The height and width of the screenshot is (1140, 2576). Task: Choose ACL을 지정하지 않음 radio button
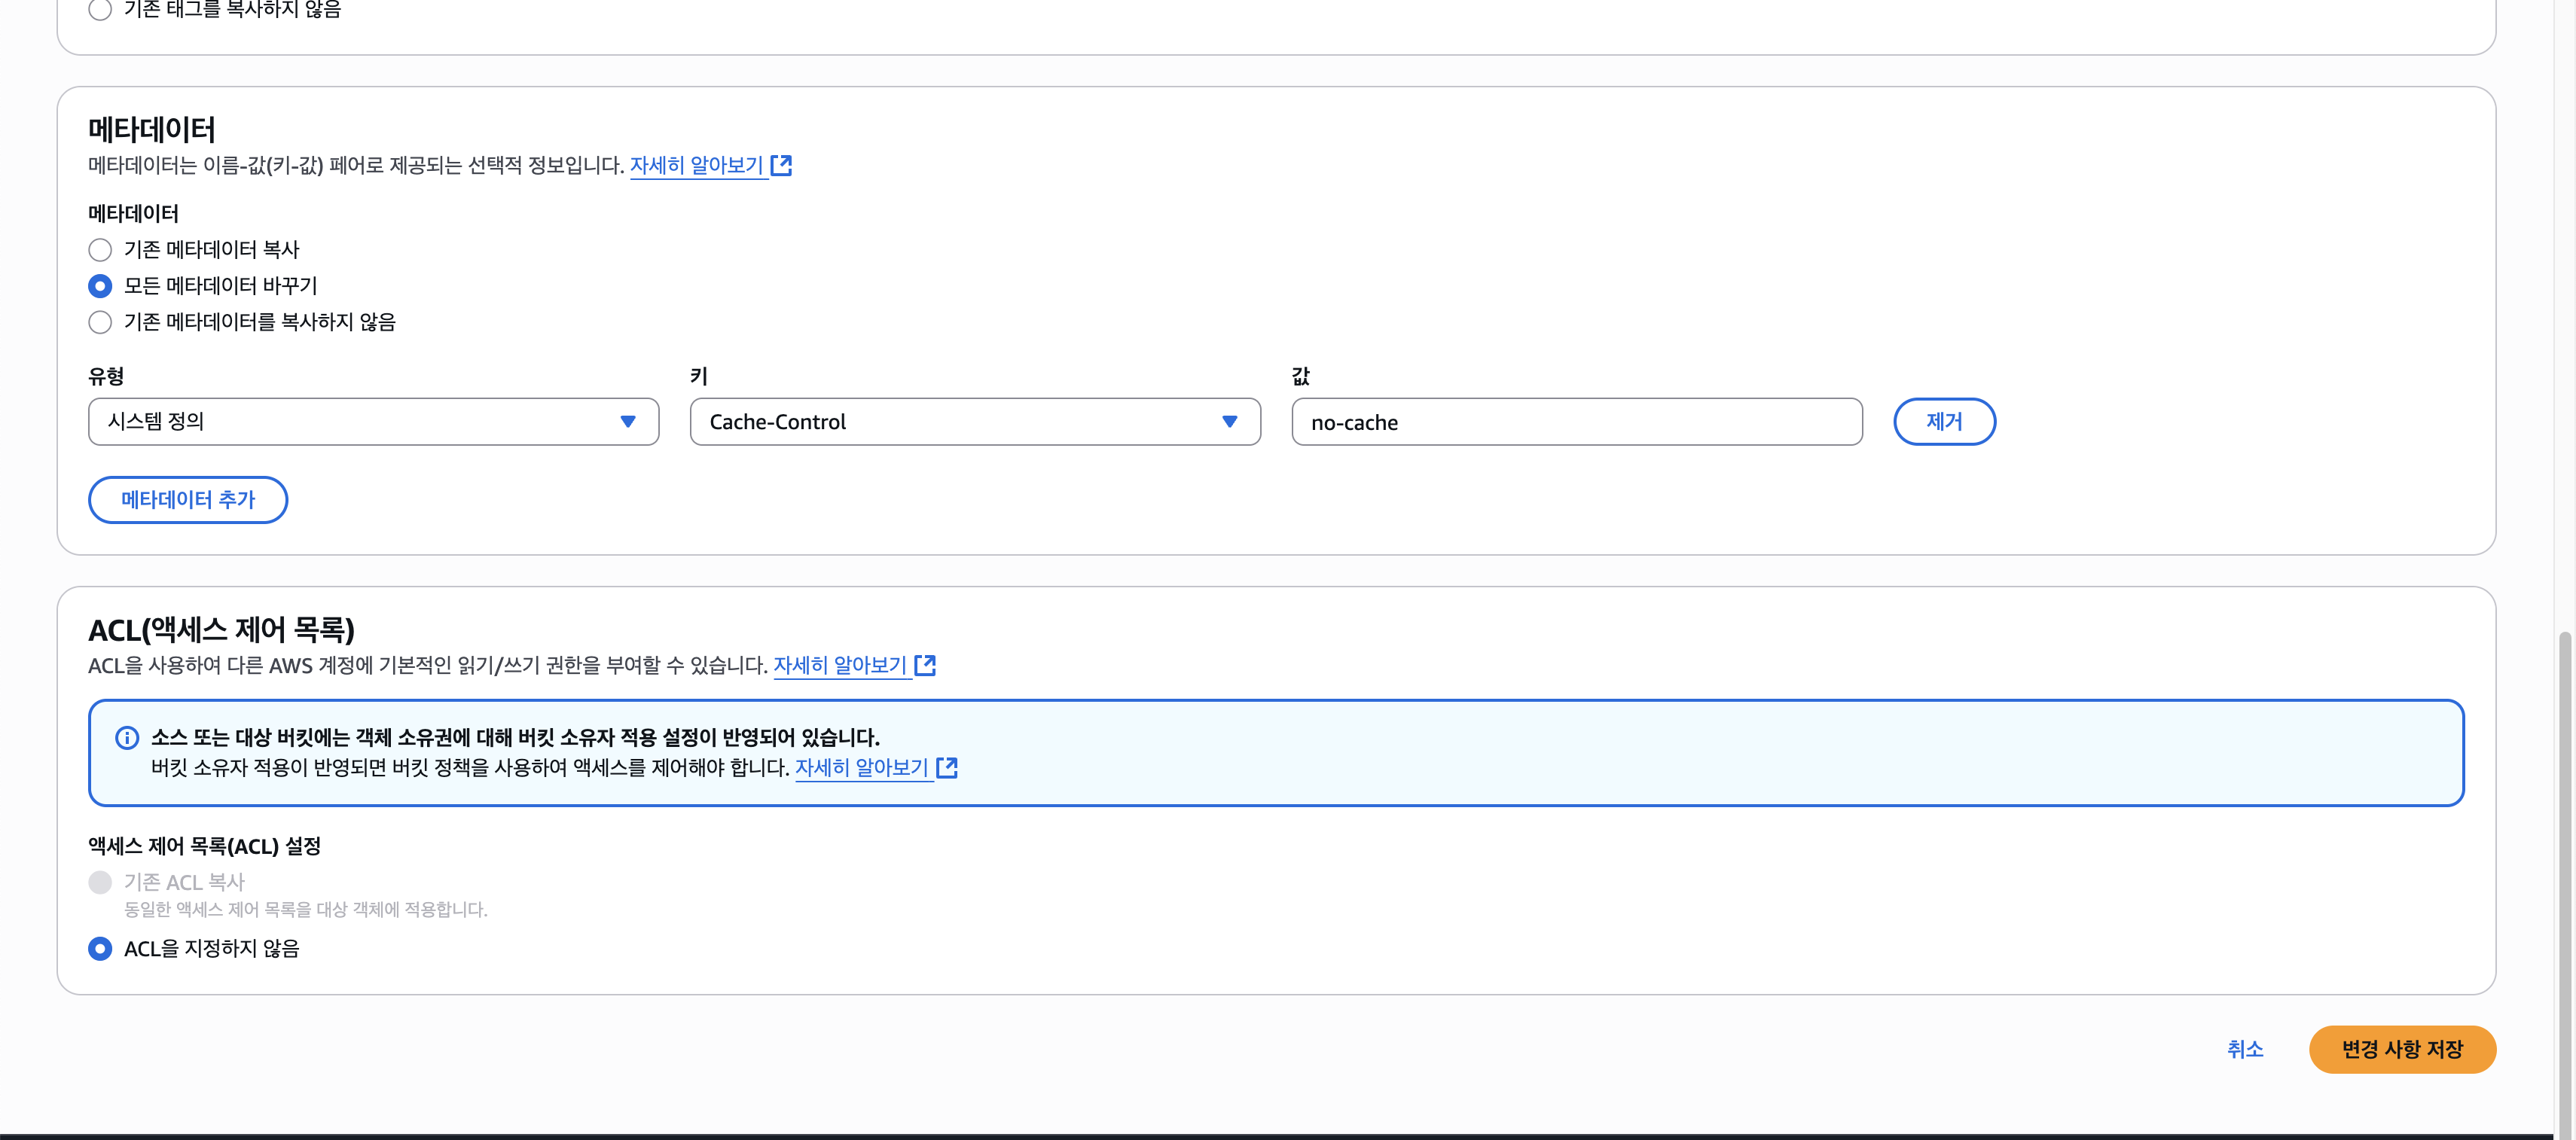pos(100,948)
